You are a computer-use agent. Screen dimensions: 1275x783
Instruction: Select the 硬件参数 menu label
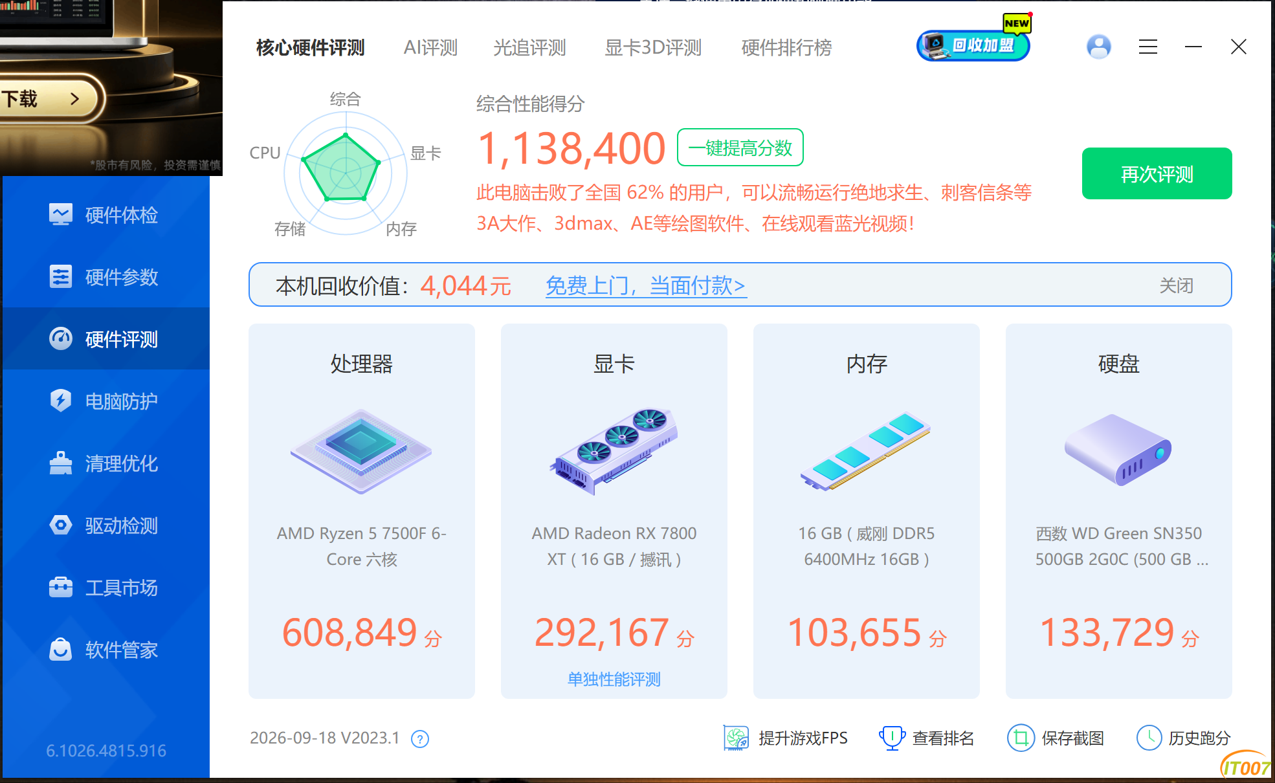point(122,277)
